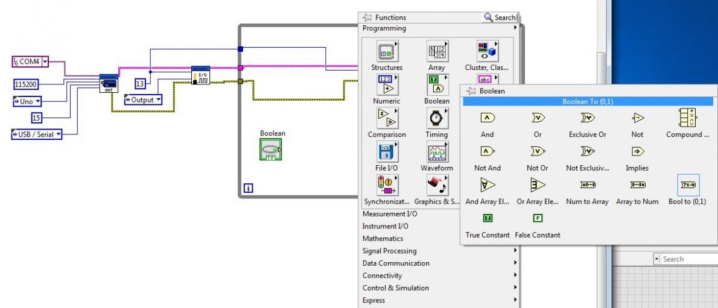Select the Num to Array function
This screenshot has width=718, height=308.
[587, 186]
